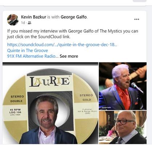The height and width of the screenshot is (151, 152).
Task: Click the post body text about The Mystics
Action: [x=73, y=34]
